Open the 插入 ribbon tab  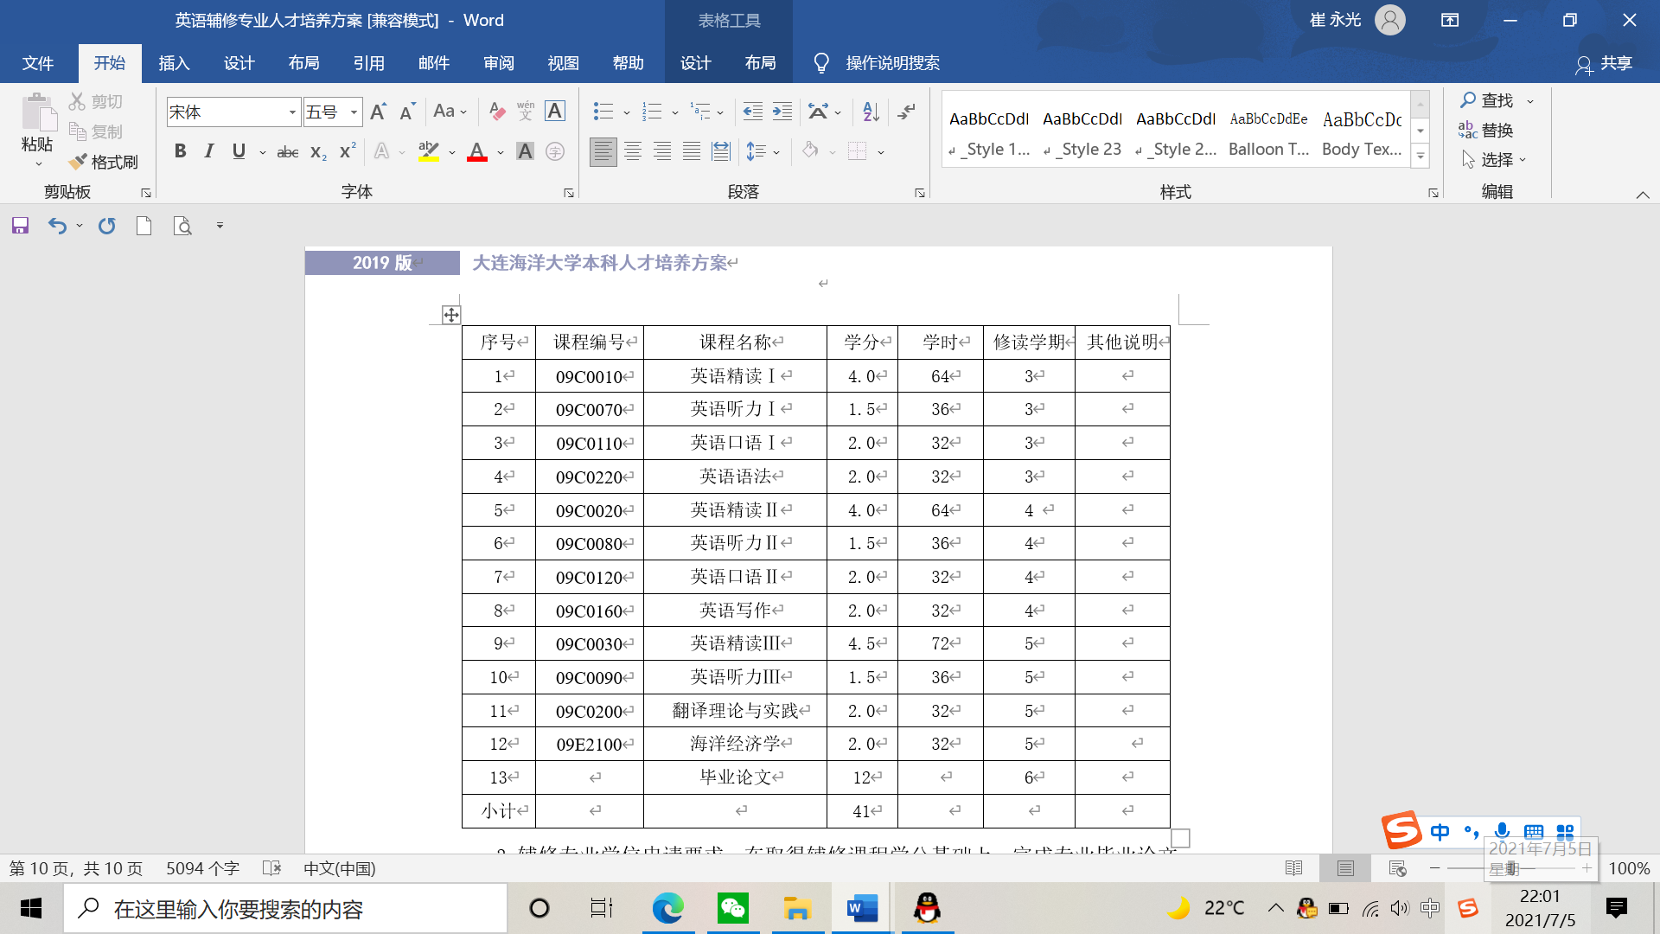pos(174,63)
